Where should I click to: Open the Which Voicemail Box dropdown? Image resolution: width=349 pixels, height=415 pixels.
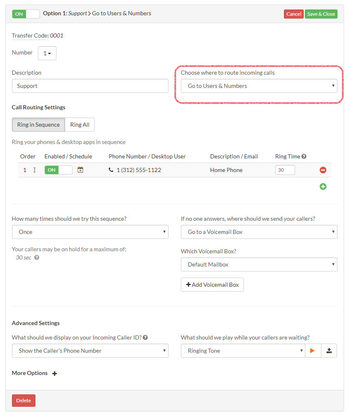(259, 264)
